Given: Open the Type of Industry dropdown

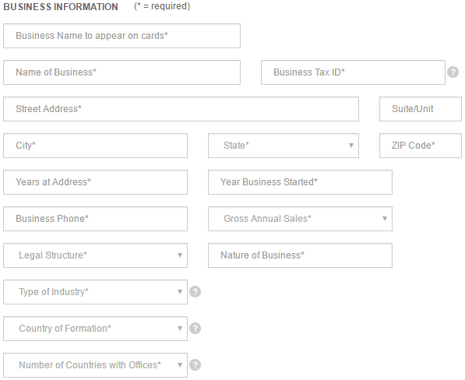Looking at the screenshot, I should click(x=96, y=292).
